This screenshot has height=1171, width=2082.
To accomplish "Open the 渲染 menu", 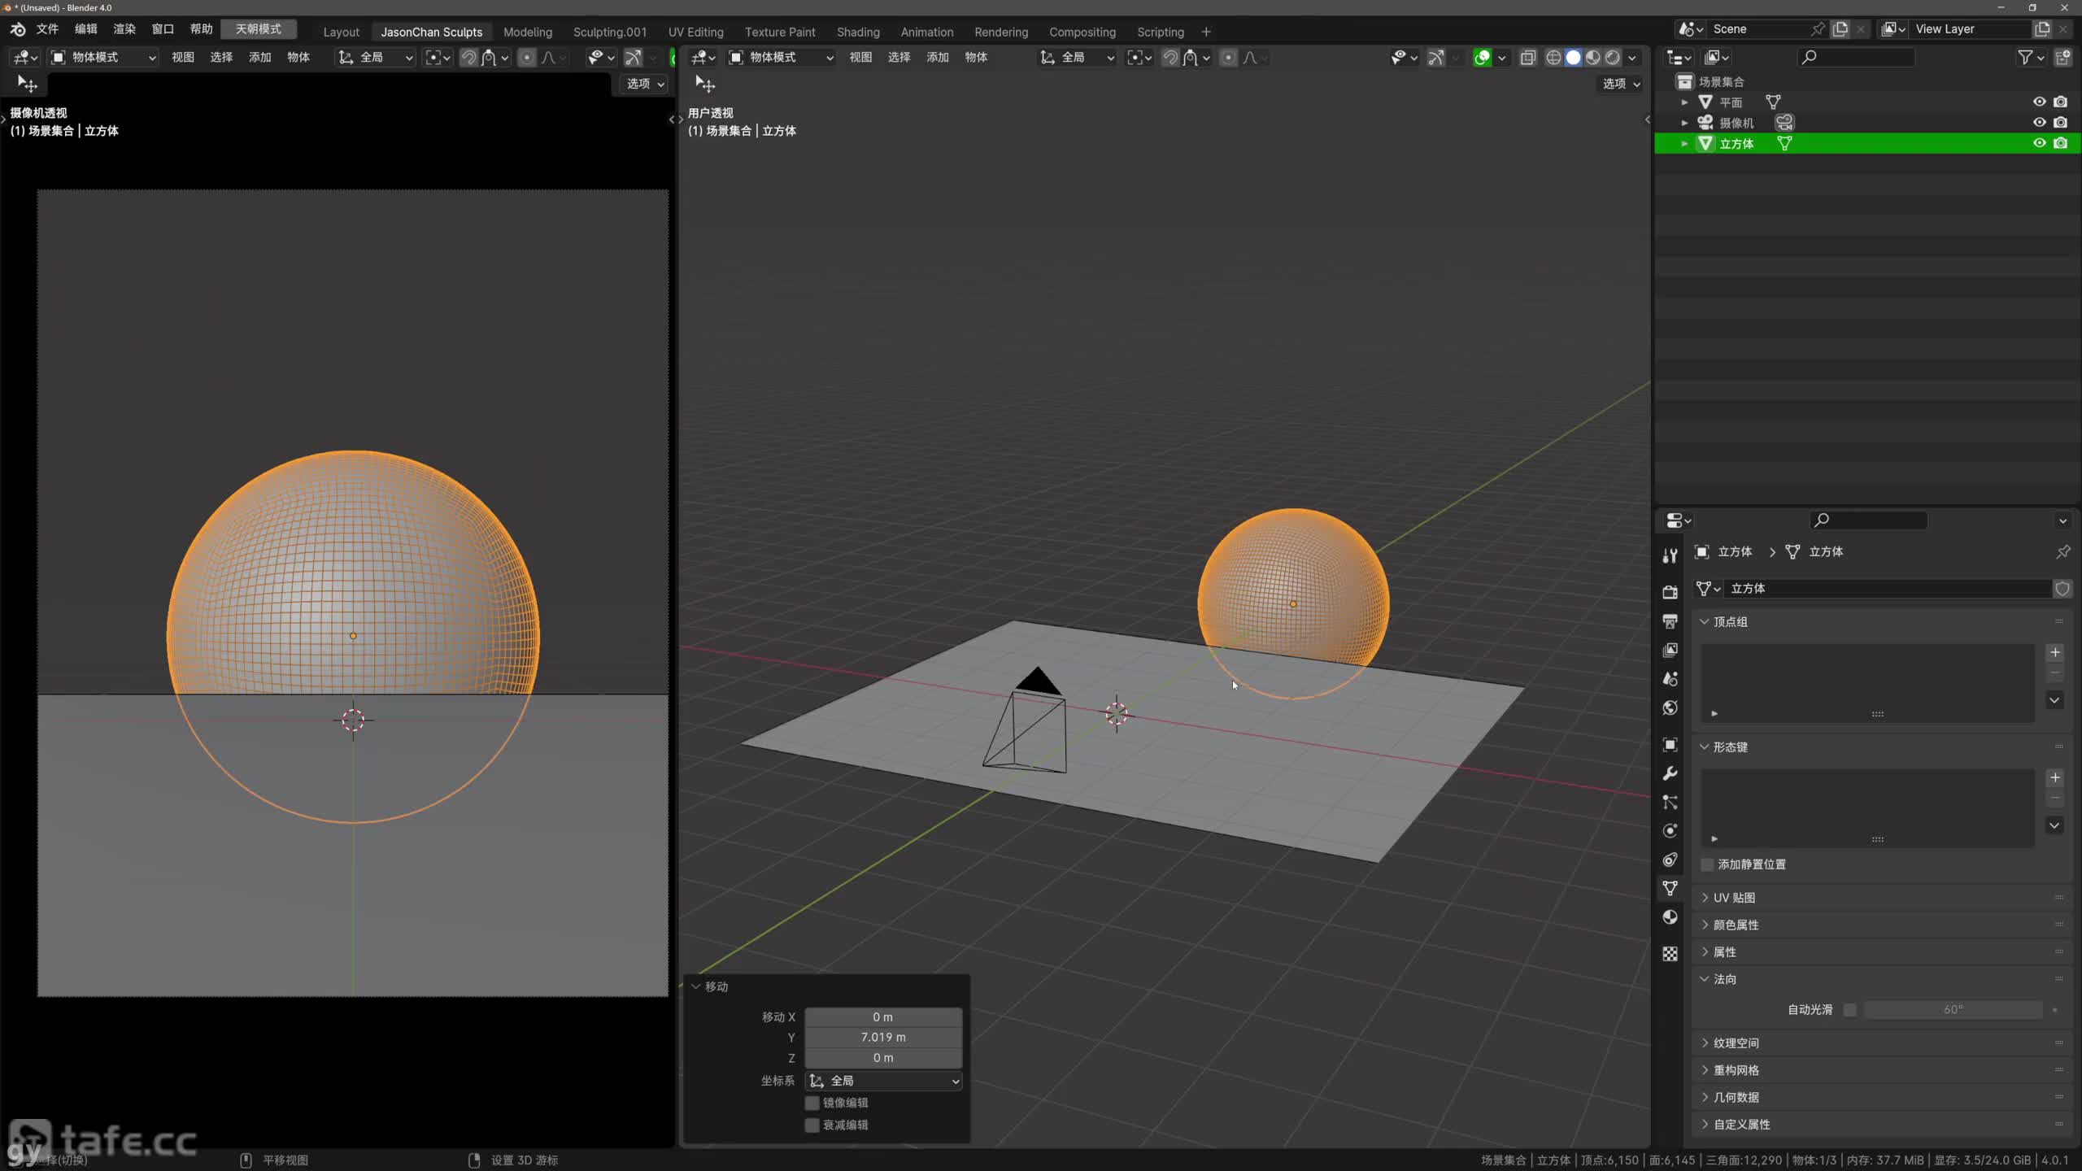I will (124, 29).
